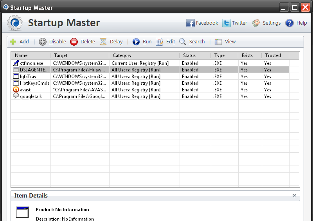Screen dimensions: 313x221
Task: Minimize the Startup Master window
Action: point(283,7)
